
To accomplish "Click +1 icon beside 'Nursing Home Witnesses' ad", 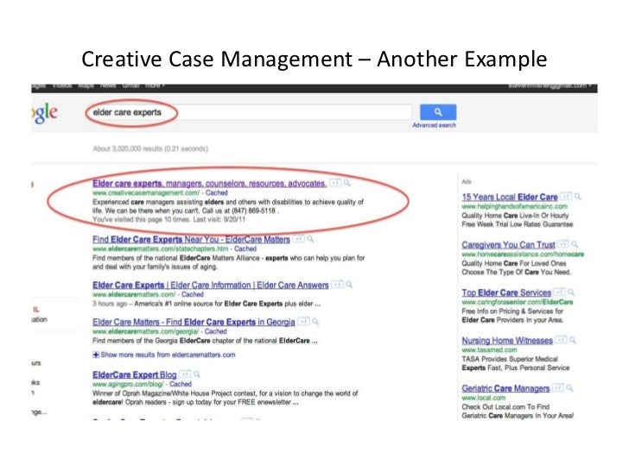I will tap(562, 340).
